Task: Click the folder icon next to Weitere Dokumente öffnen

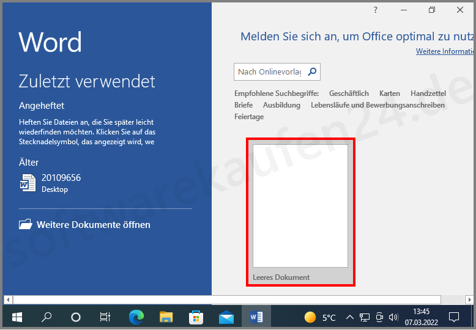Action: (26, 224)
